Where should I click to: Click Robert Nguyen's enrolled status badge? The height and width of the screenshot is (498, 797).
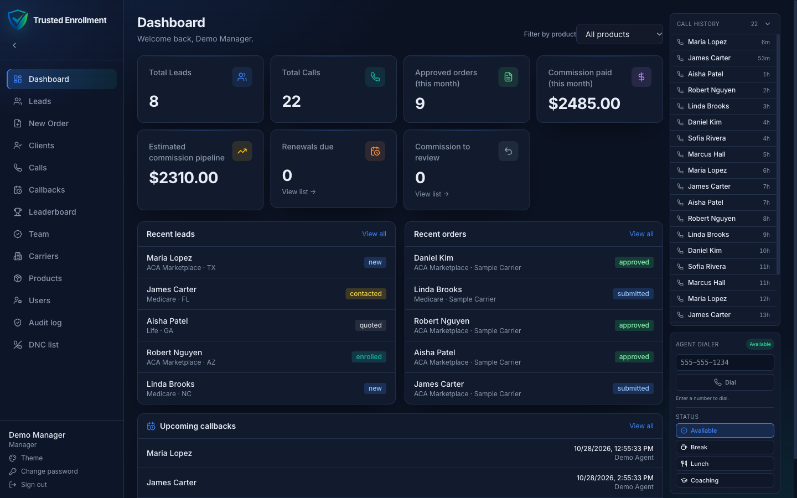(x=369, y=357)
